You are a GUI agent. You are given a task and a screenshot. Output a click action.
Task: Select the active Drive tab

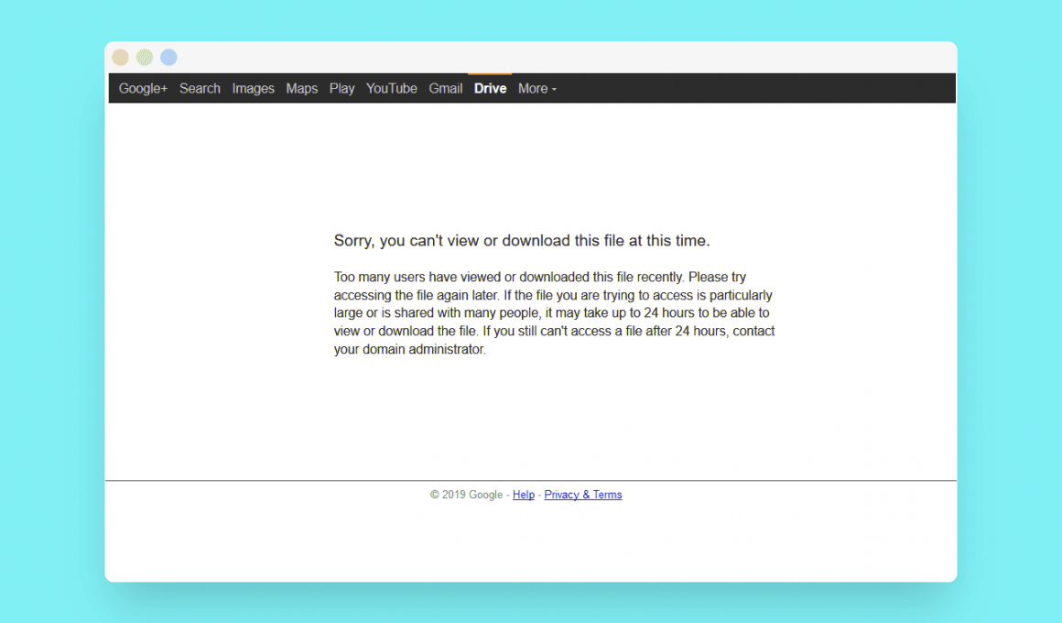[491, 88]
